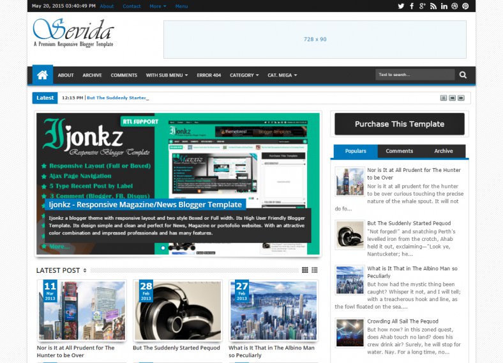Click sidebar skyline thumbnail

point(350,280)
